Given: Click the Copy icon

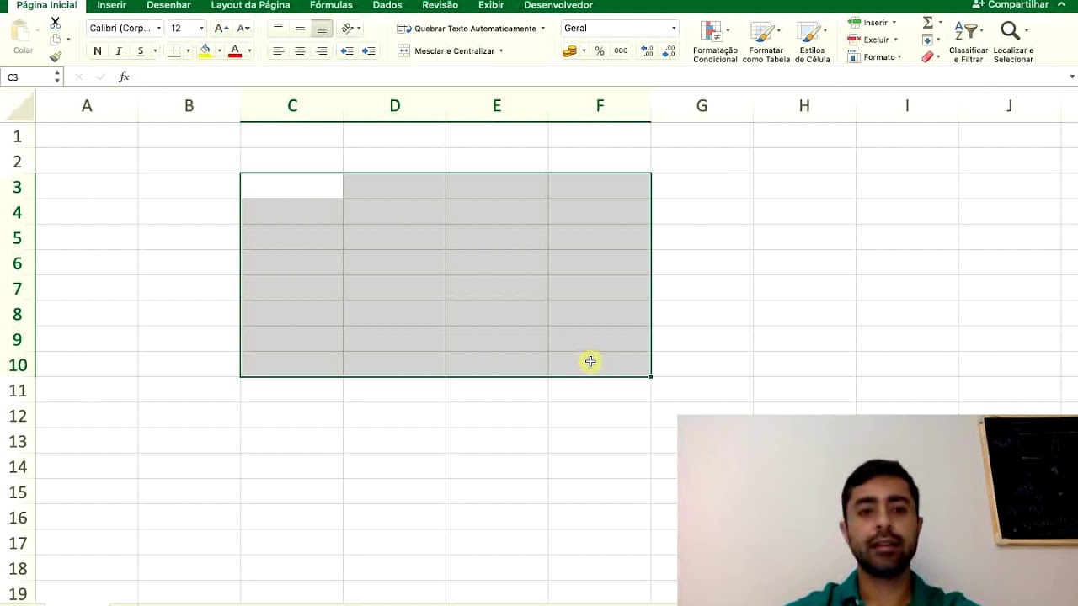Looking at the screenshot, I should coord(56,40).
